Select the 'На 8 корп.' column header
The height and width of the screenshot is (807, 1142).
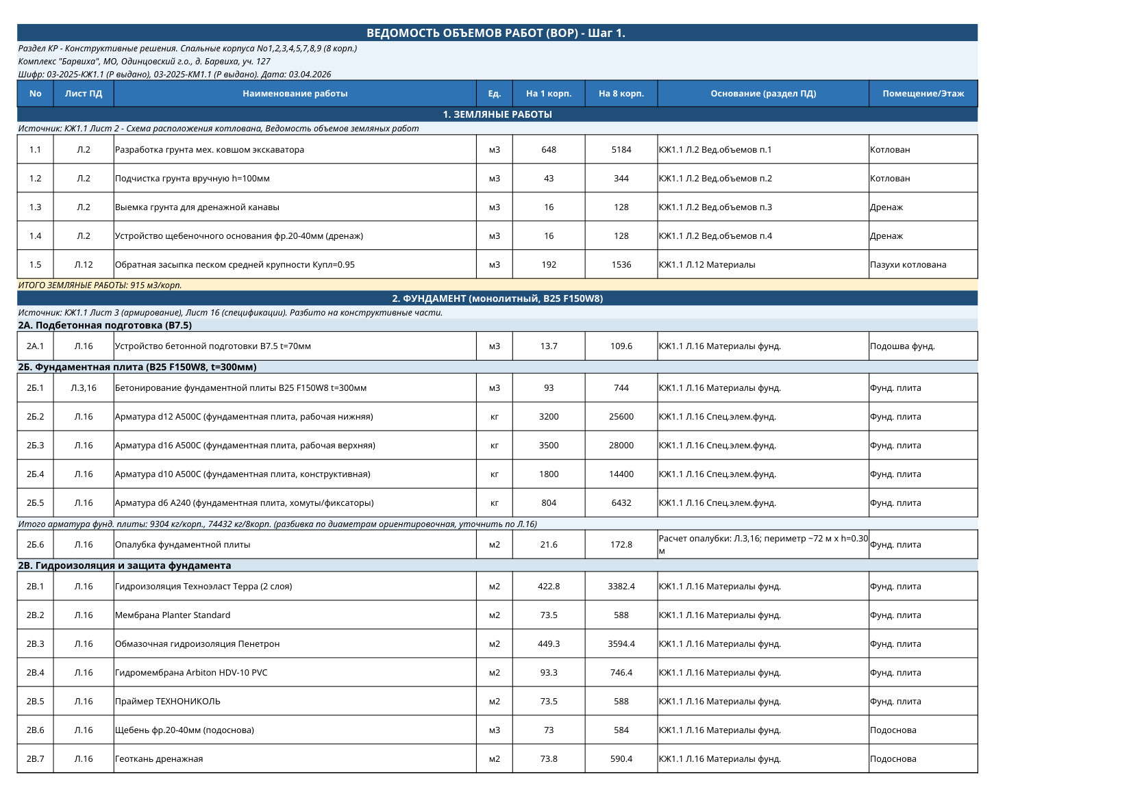(621, 94)
